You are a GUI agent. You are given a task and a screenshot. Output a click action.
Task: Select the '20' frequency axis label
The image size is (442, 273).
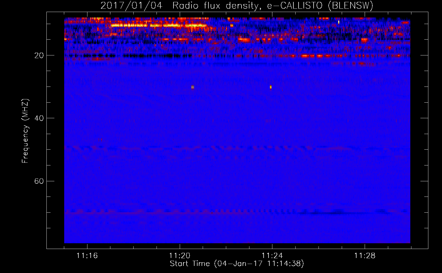point(39,55)
